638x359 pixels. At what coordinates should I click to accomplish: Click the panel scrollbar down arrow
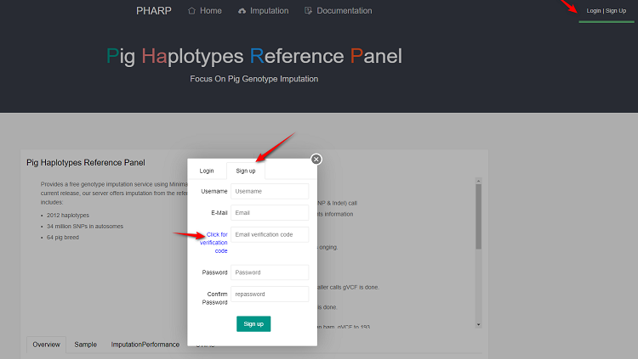coord(478,324)
